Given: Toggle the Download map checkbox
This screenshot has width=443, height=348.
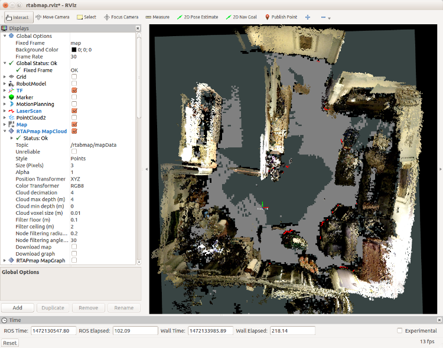Looking at the screenshot, I should pos(74,247).
